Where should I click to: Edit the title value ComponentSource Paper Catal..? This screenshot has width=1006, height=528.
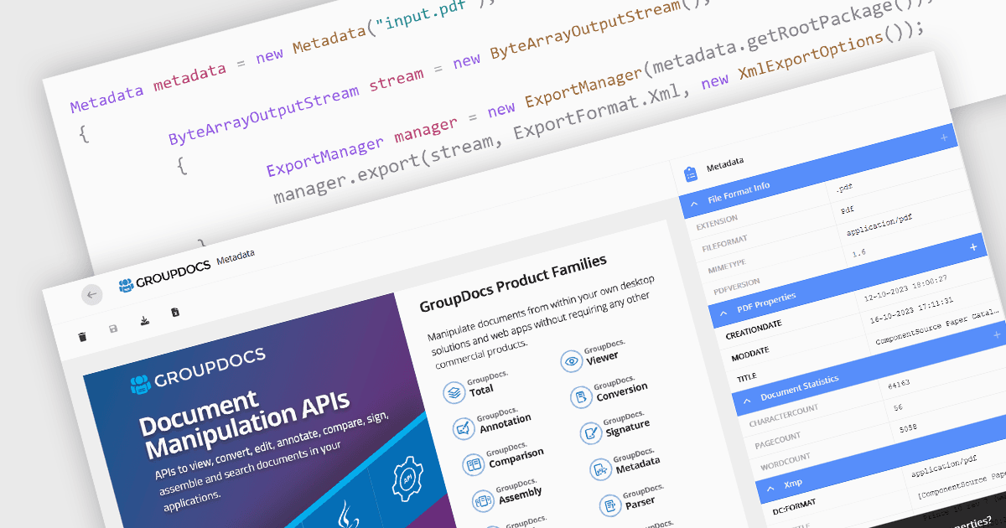[x=937, y=326]
